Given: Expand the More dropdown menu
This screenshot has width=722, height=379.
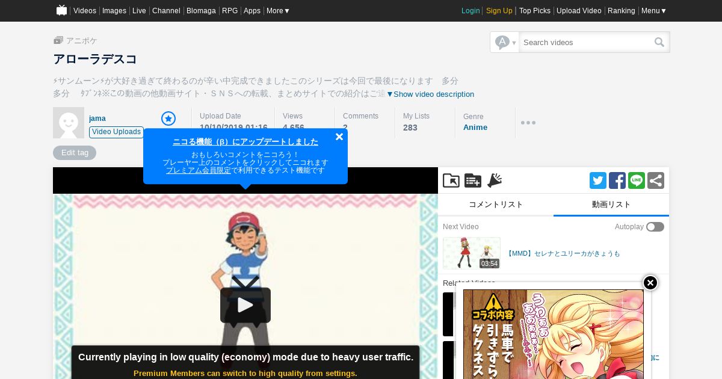Looking at the screenshot, I should [278, 11].
